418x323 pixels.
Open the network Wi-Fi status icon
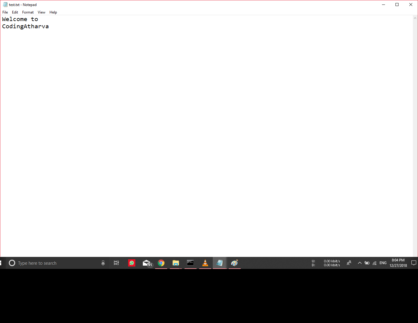click(374, 263)
